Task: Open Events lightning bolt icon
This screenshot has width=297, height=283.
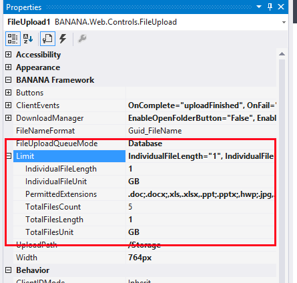Action: [x=63, y=39]
